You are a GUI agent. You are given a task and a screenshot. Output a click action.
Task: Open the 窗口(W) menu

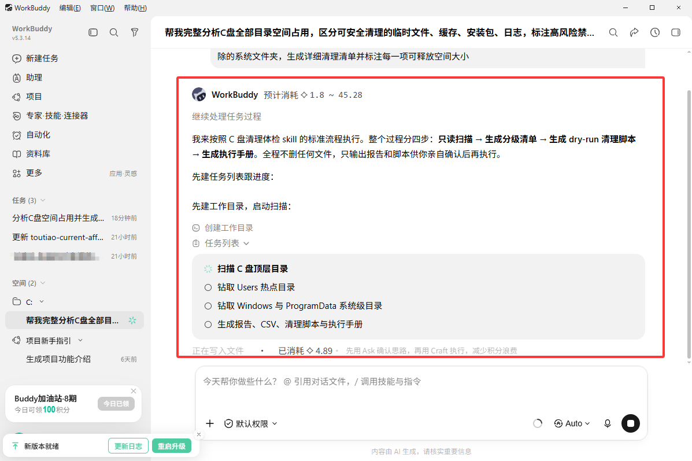pyautogui.click(x=102, y=8)
